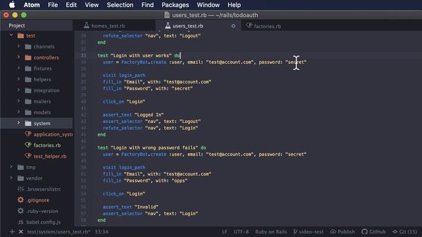Screen dimensions: 422x237
Task: Click the channels folder icon
Action: click(x=28, y=47)
